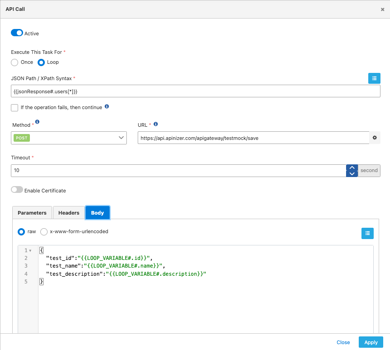Click the Apply button
The width and height of the screenshot is (390, 350).
[x=371, y=342]
